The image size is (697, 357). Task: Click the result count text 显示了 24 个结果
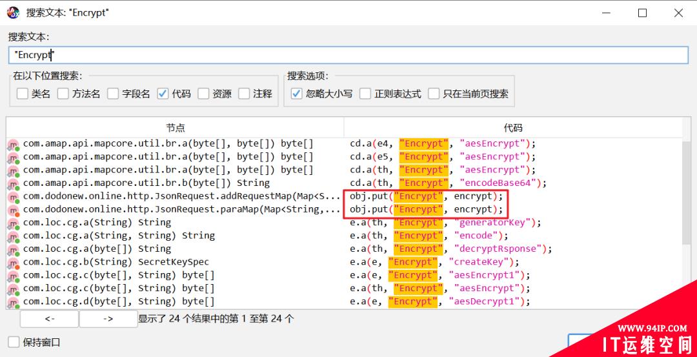[x=216, y=319]
